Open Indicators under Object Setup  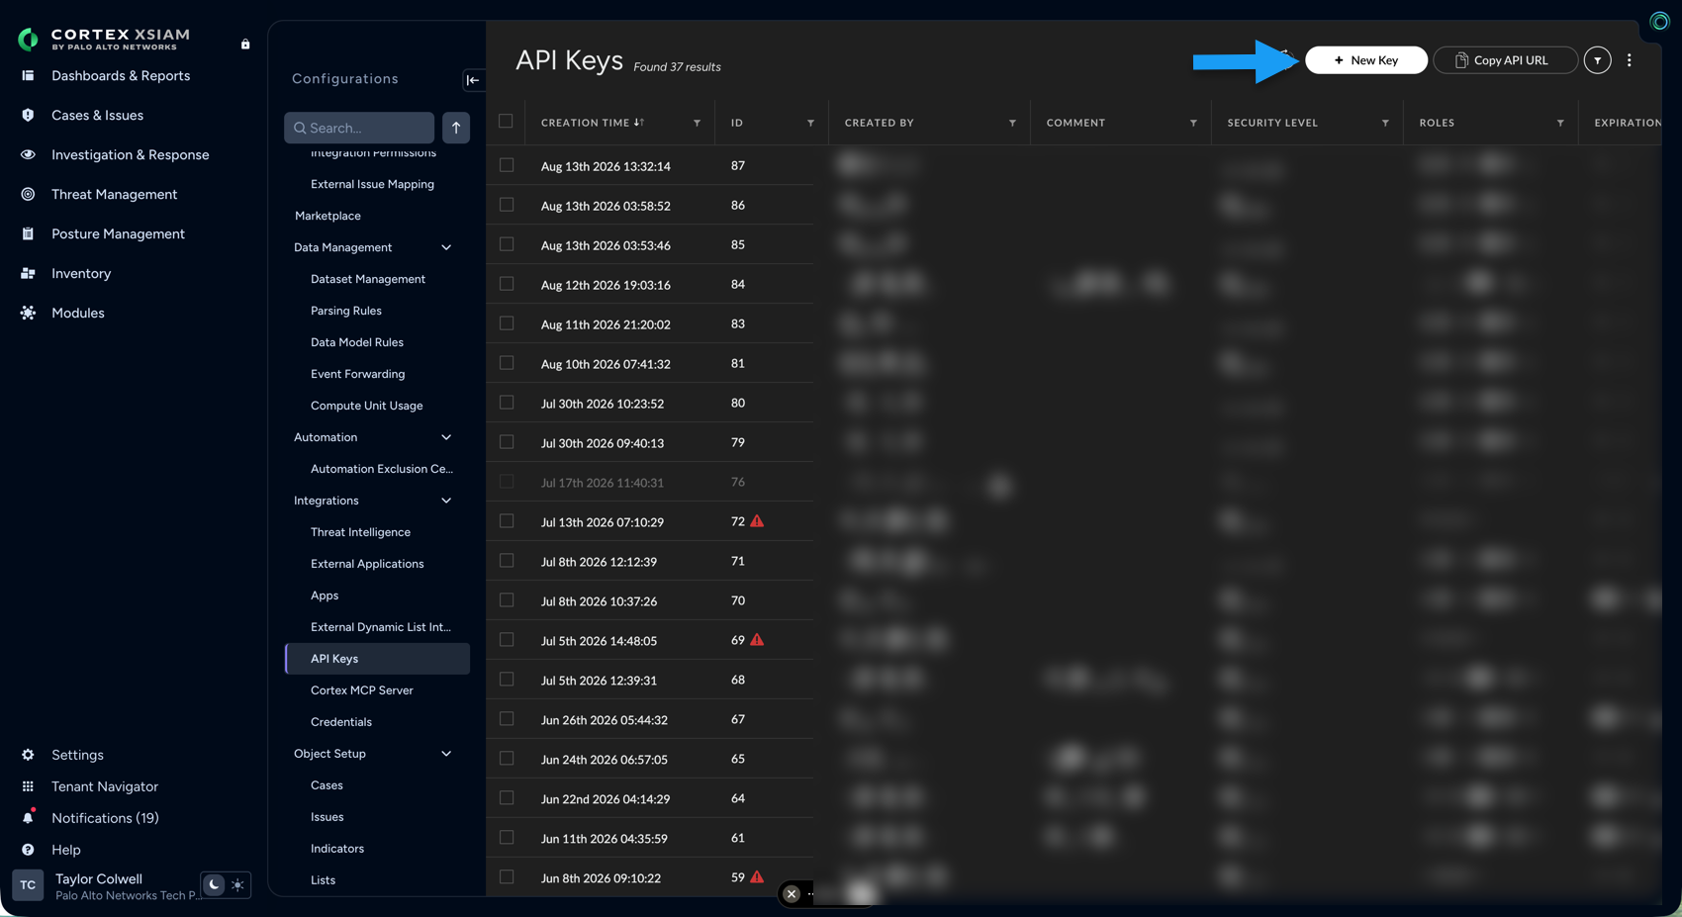coord(337,849)
